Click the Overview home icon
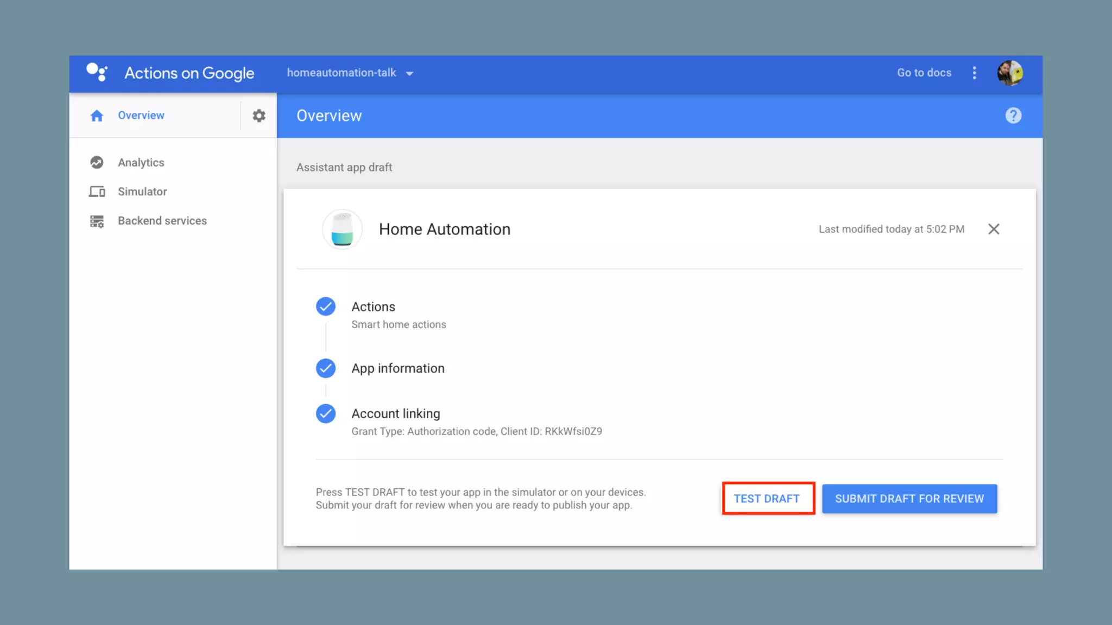Viewport: 1112px width, 625px height. coord(97,116)
